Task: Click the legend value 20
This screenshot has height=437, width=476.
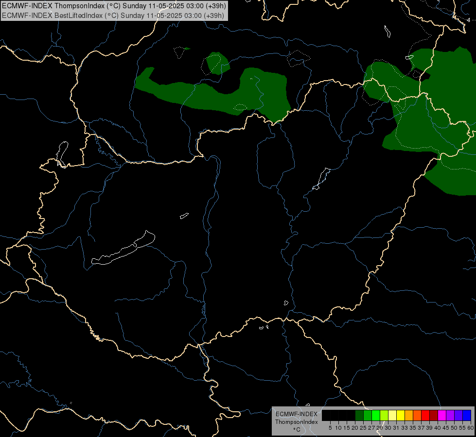Action: [x=355, y=428]
